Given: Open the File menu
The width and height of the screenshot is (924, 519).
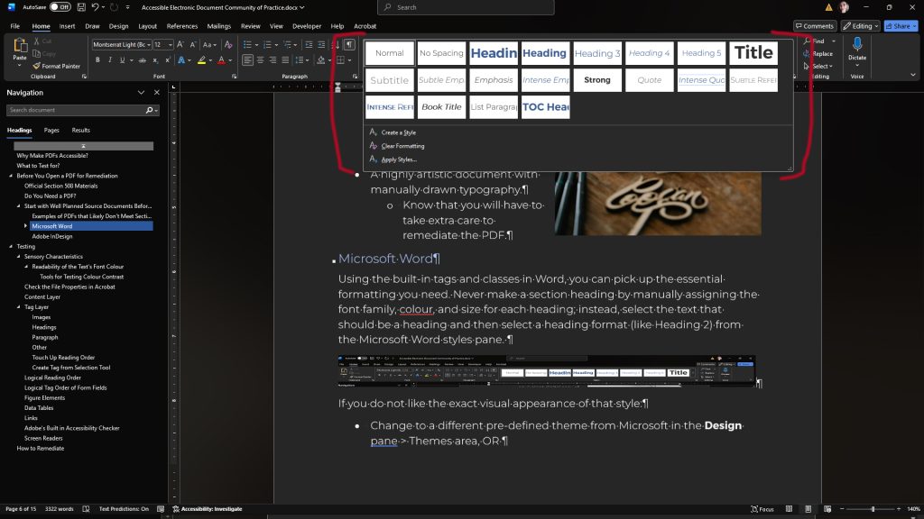Looking at the screenshot, I should click(x=15, y=26).
